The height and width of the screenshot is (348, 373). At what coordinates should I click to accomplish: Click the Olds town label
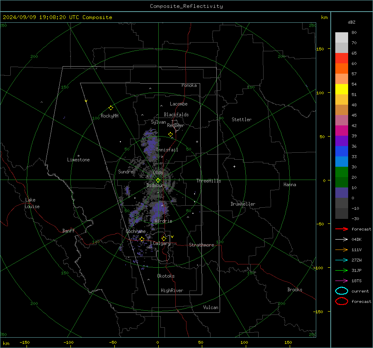point(158,173)
